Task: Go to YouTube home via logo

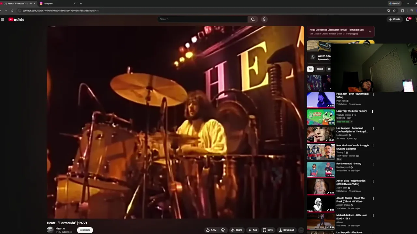Action: point(16,19)
